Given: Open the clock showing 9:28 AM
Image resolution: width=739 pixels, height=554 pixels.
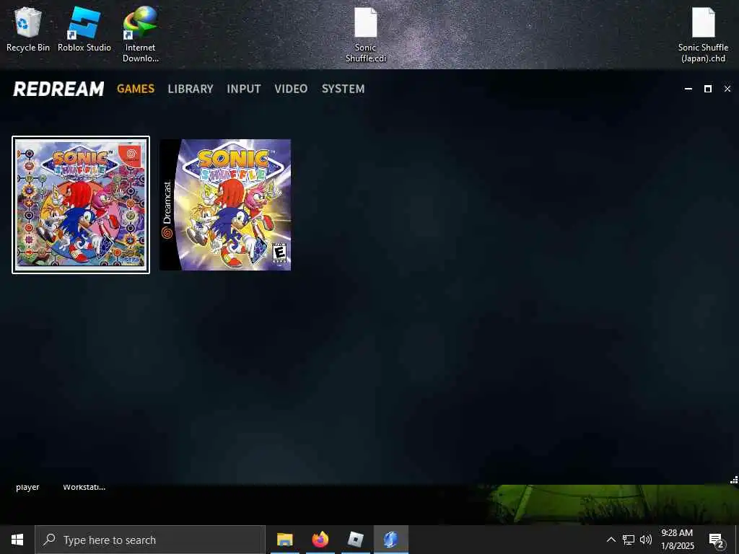Looking at the screenshot, I should 677,540.
